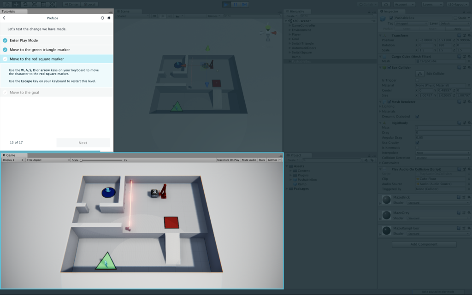Image resolution: width=472 pixels, height=295 pixels.
Task: Open the Collab dropdown
Action: point(368,4)
